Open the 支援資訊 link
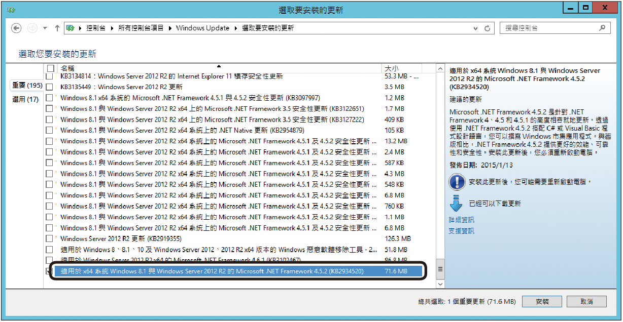623x322 pixels. (x=462, y=231)
